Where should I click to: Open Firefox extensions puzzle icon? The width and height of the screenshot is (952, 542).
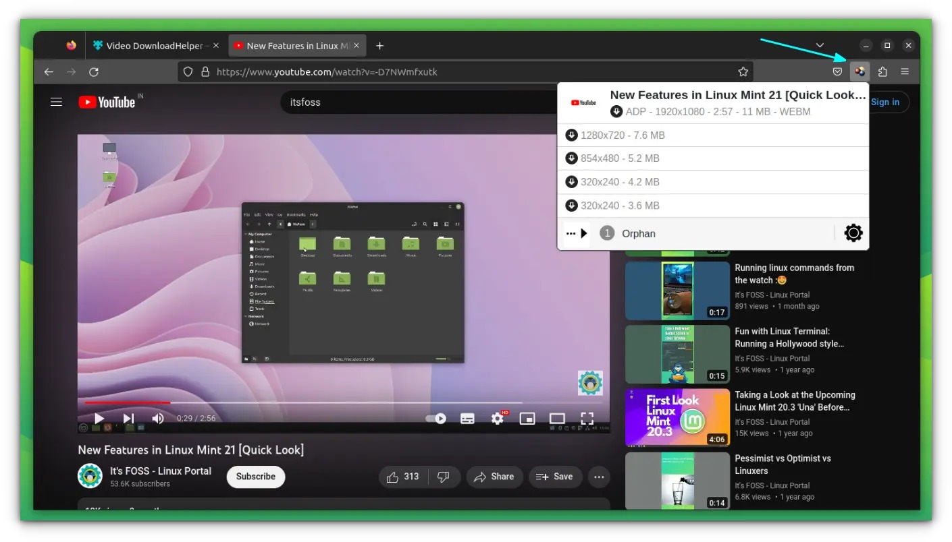pos(882,71)
